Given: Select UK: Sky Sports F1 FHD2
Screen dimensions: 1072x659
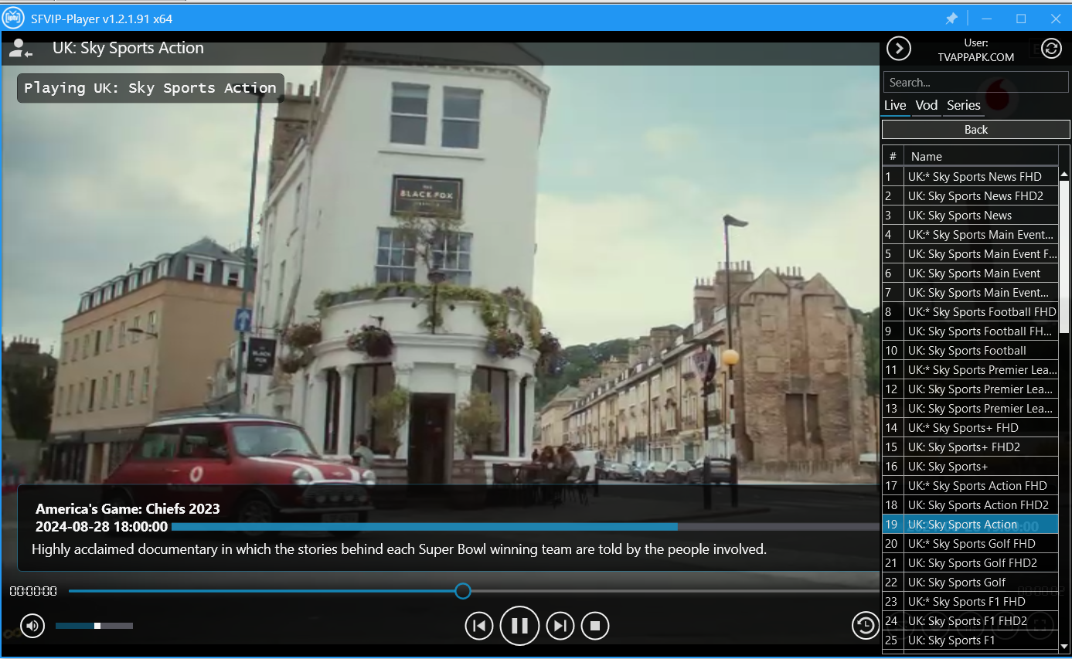Looking at the screenshot, I should 970,621.
